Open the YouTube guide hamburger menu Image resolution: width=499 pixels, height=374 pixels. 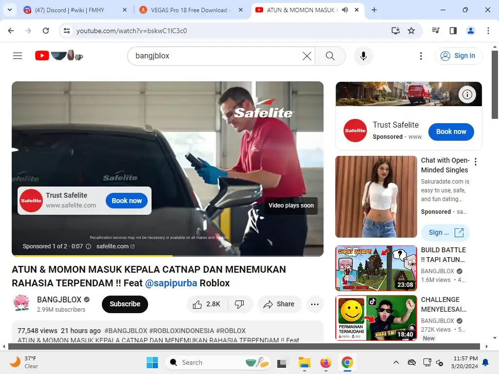[18, 56]
